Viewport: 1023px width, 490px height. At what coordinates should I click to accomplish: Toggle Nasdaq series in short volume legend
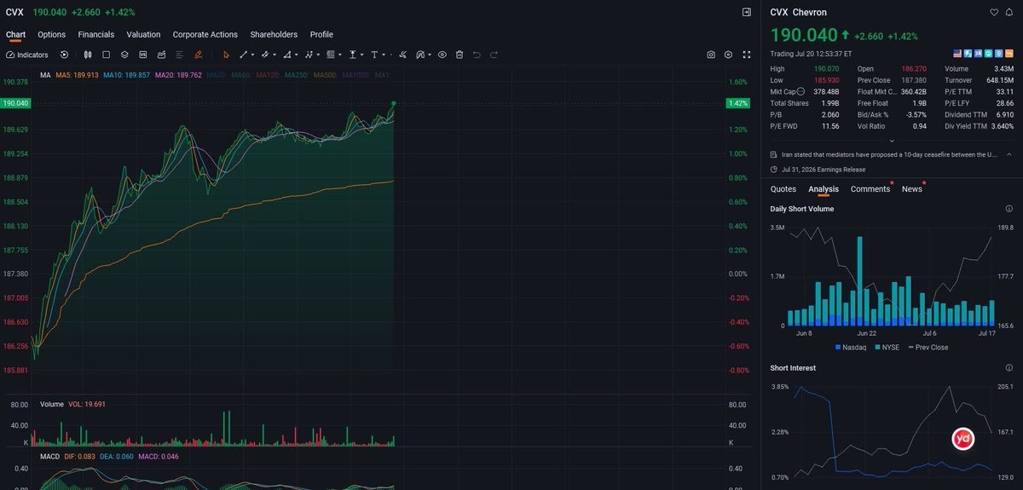coord(850,347)
